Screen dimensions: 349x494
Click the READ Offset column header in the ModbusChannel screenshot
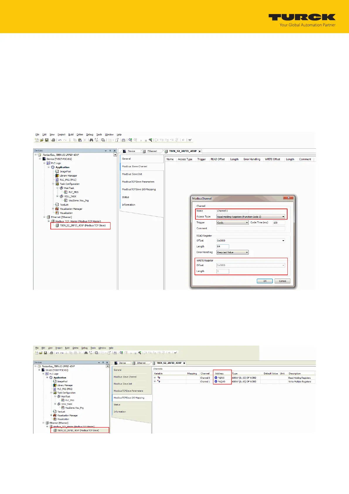[x=218, y=159]
